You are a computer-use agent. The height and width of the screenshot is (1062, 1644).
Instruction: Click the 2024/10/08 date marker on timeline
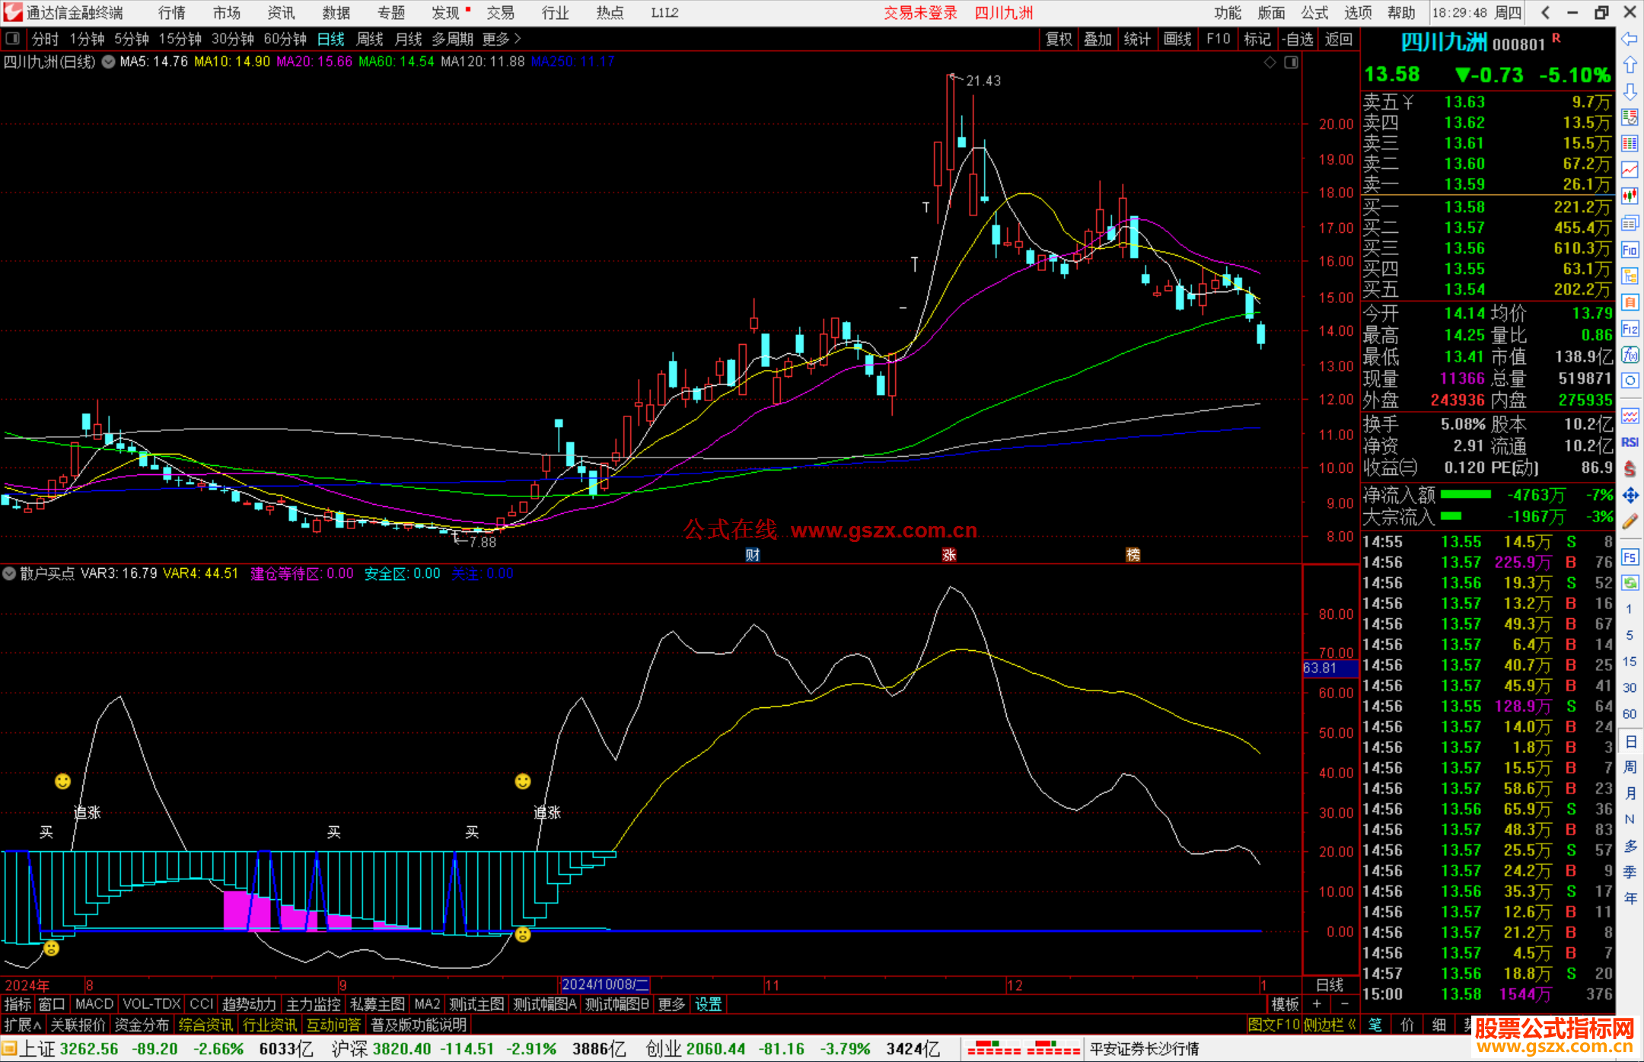coord(604,984)
